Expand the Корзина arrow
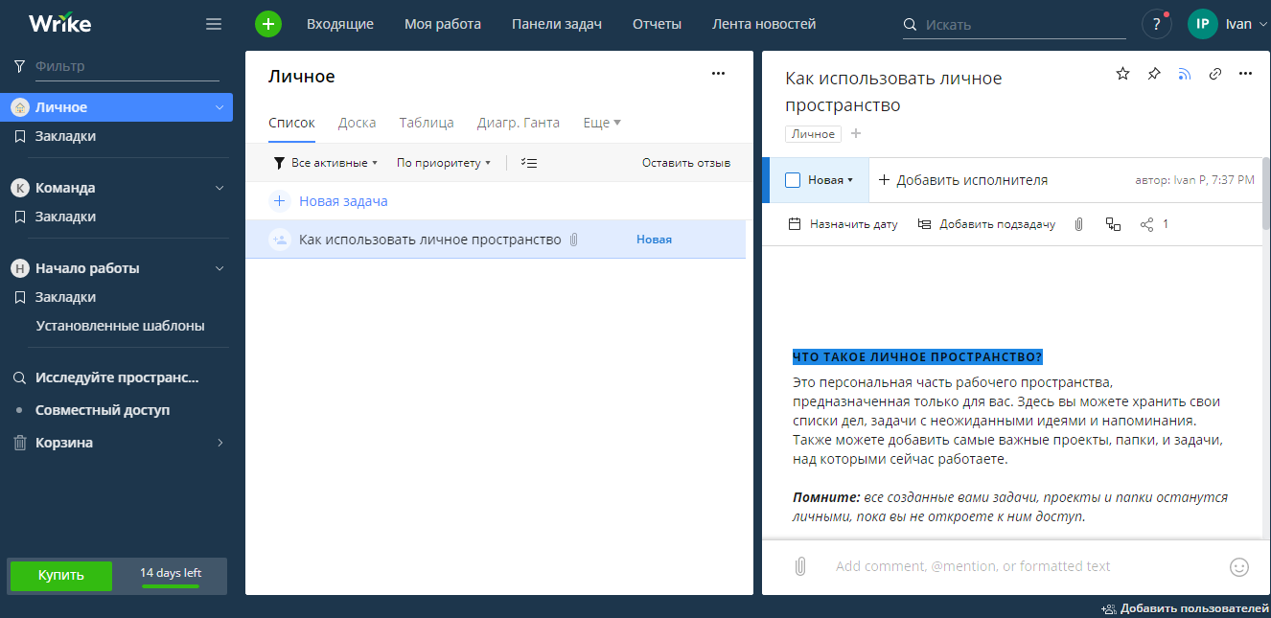 tap(220, 443)
